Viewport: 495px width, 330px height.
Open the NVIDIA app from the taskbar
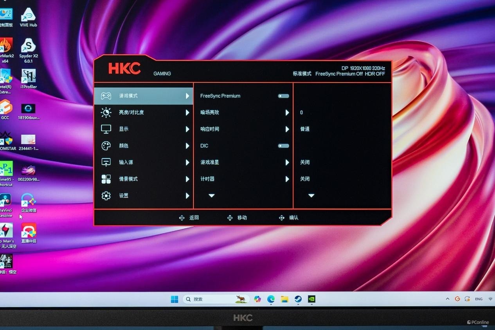(311, 299)
